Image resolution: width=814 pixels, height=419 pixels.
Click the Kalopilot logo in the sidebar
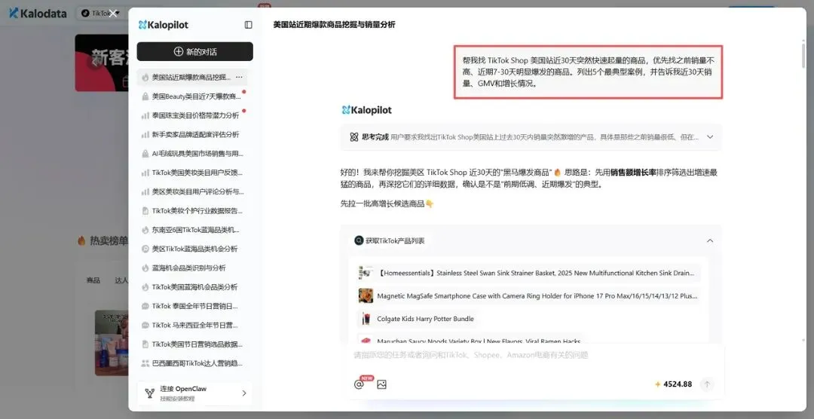(164, 25)
